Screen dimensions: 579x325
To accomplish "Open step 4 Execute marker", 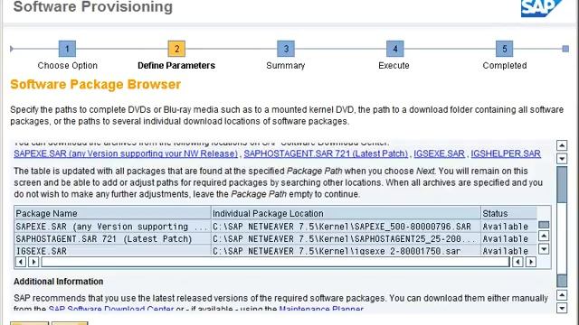I will [x=395, y=49].
